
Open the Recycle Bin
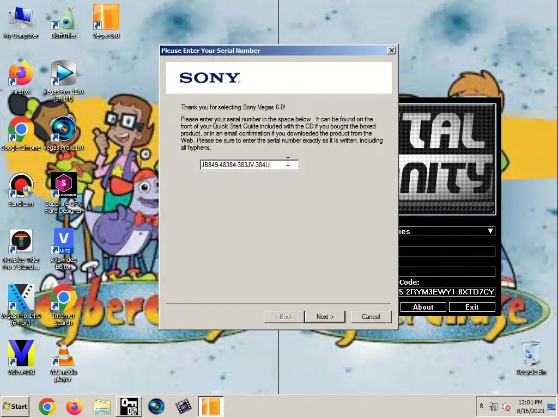531,358
